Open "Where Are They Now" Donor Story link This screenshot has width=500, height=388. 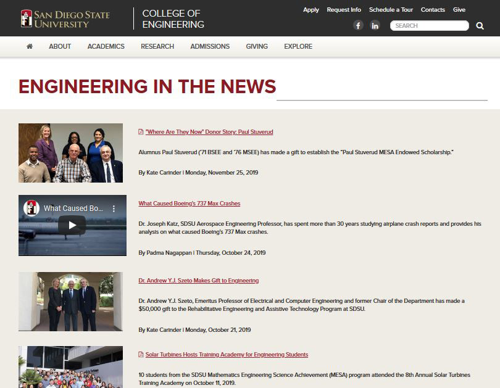pyautogui.click(x=209, y=131)
